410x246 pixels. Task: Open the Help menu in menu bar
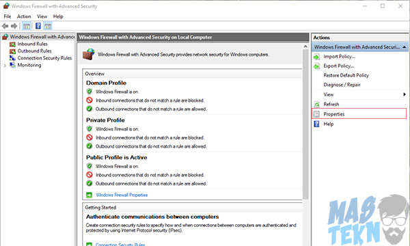58,16
